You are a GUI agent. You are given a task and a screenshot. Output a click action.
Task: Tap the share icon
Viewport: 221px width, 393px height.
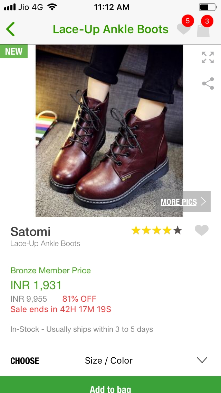[x=208, y=83]
